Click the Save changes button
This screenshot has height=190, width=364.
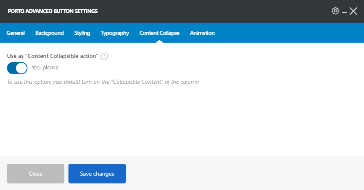pyautogui.click(x=97, y=174)
